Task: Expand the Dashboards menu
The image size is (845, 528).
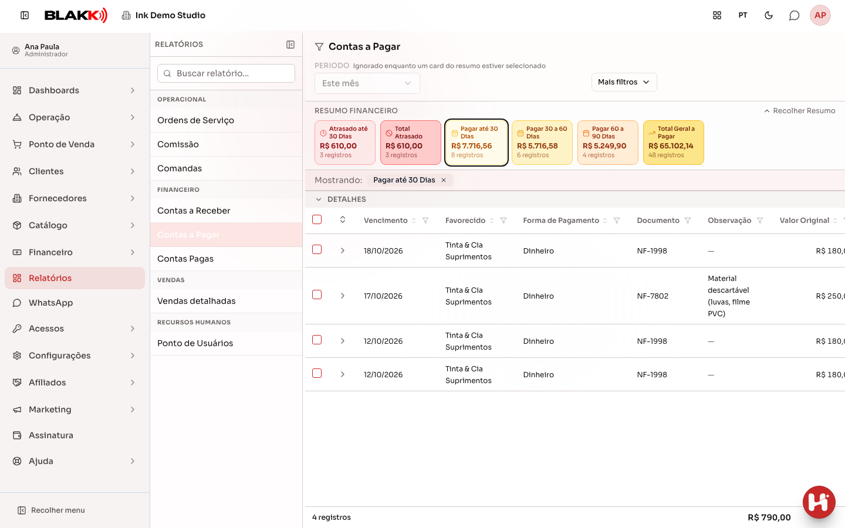Action: coord(75,90)
